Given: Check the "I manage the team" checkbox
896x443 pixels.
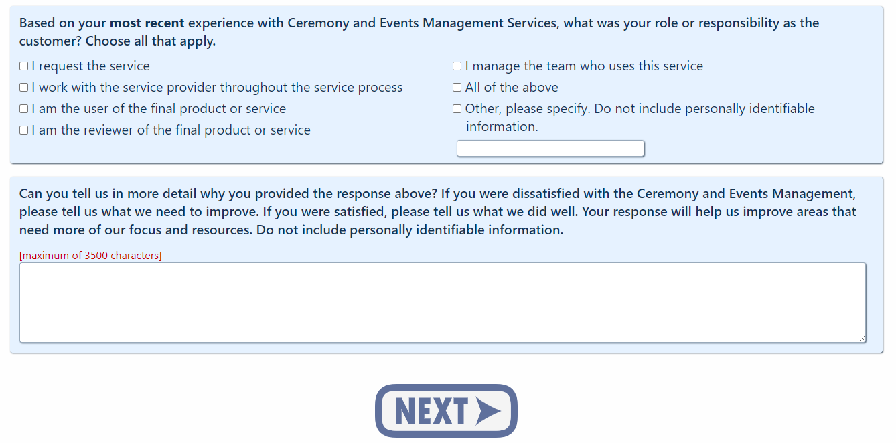Looking at the screenshot, I should tap(457, 66).
